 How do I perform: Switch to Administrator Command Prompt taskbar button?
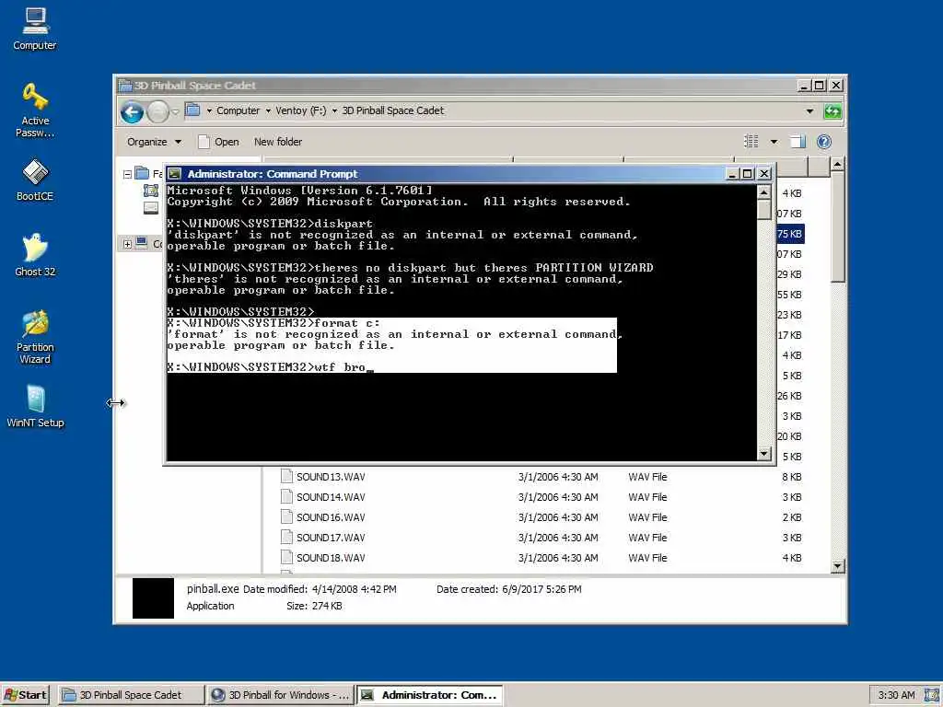click(429, 695)
